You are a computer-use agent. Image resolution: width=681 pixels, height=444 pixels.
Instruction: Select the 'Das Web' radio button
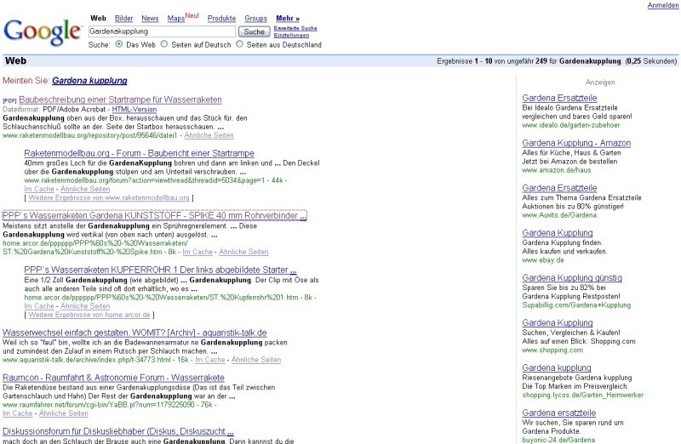tap(119, 44)
